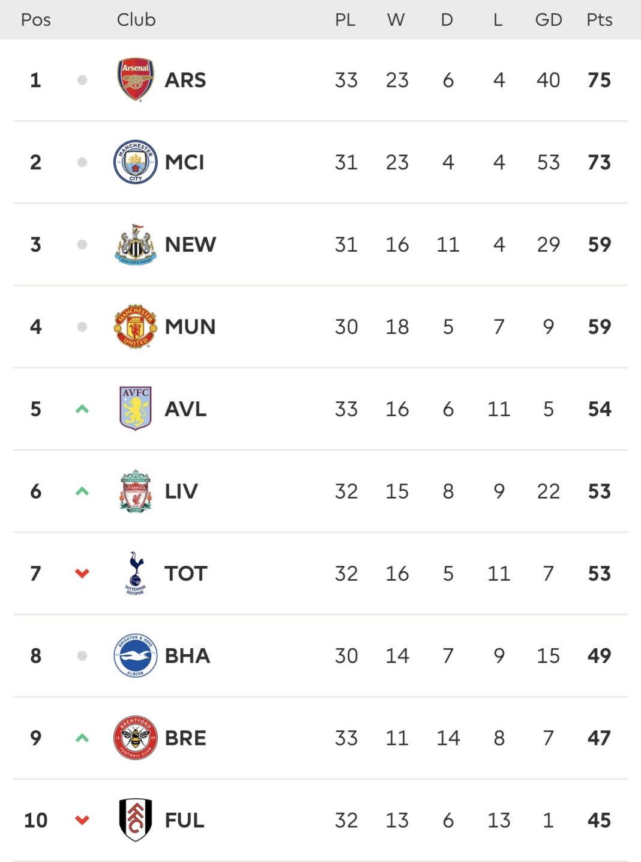The image size is (641, 862).
Task: Open the Manchester City badge
Action: coord(136,162)
